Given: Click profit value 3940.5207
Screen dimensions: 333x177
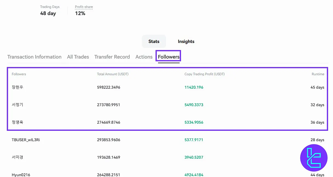Looking at the screenshot, I should click(x=194, y=157).
